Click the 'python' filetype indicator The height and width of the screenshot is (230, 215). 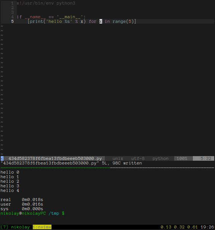160,158
